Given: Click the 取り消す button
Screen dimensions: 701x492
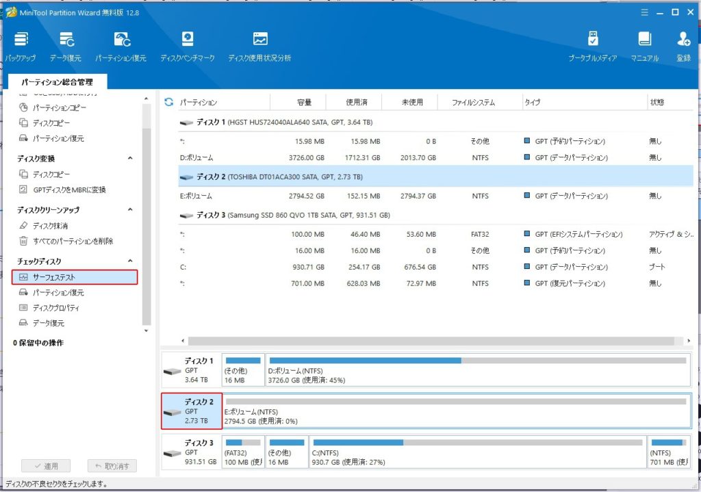Looking at the screenshot, I should (x=112, y=466).
